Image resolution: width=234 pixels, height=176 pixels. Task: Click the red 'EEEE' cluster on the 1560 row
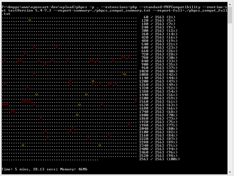pos(27,102)
